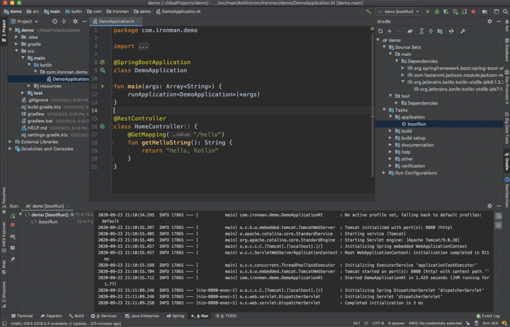Toggle soft-wrap in the console output
Screen dimensions: 510x327
click(499, 216)
